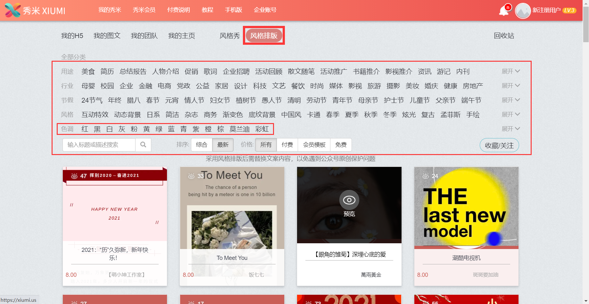Select 会员模板 price filter

(x=314, y=145)
